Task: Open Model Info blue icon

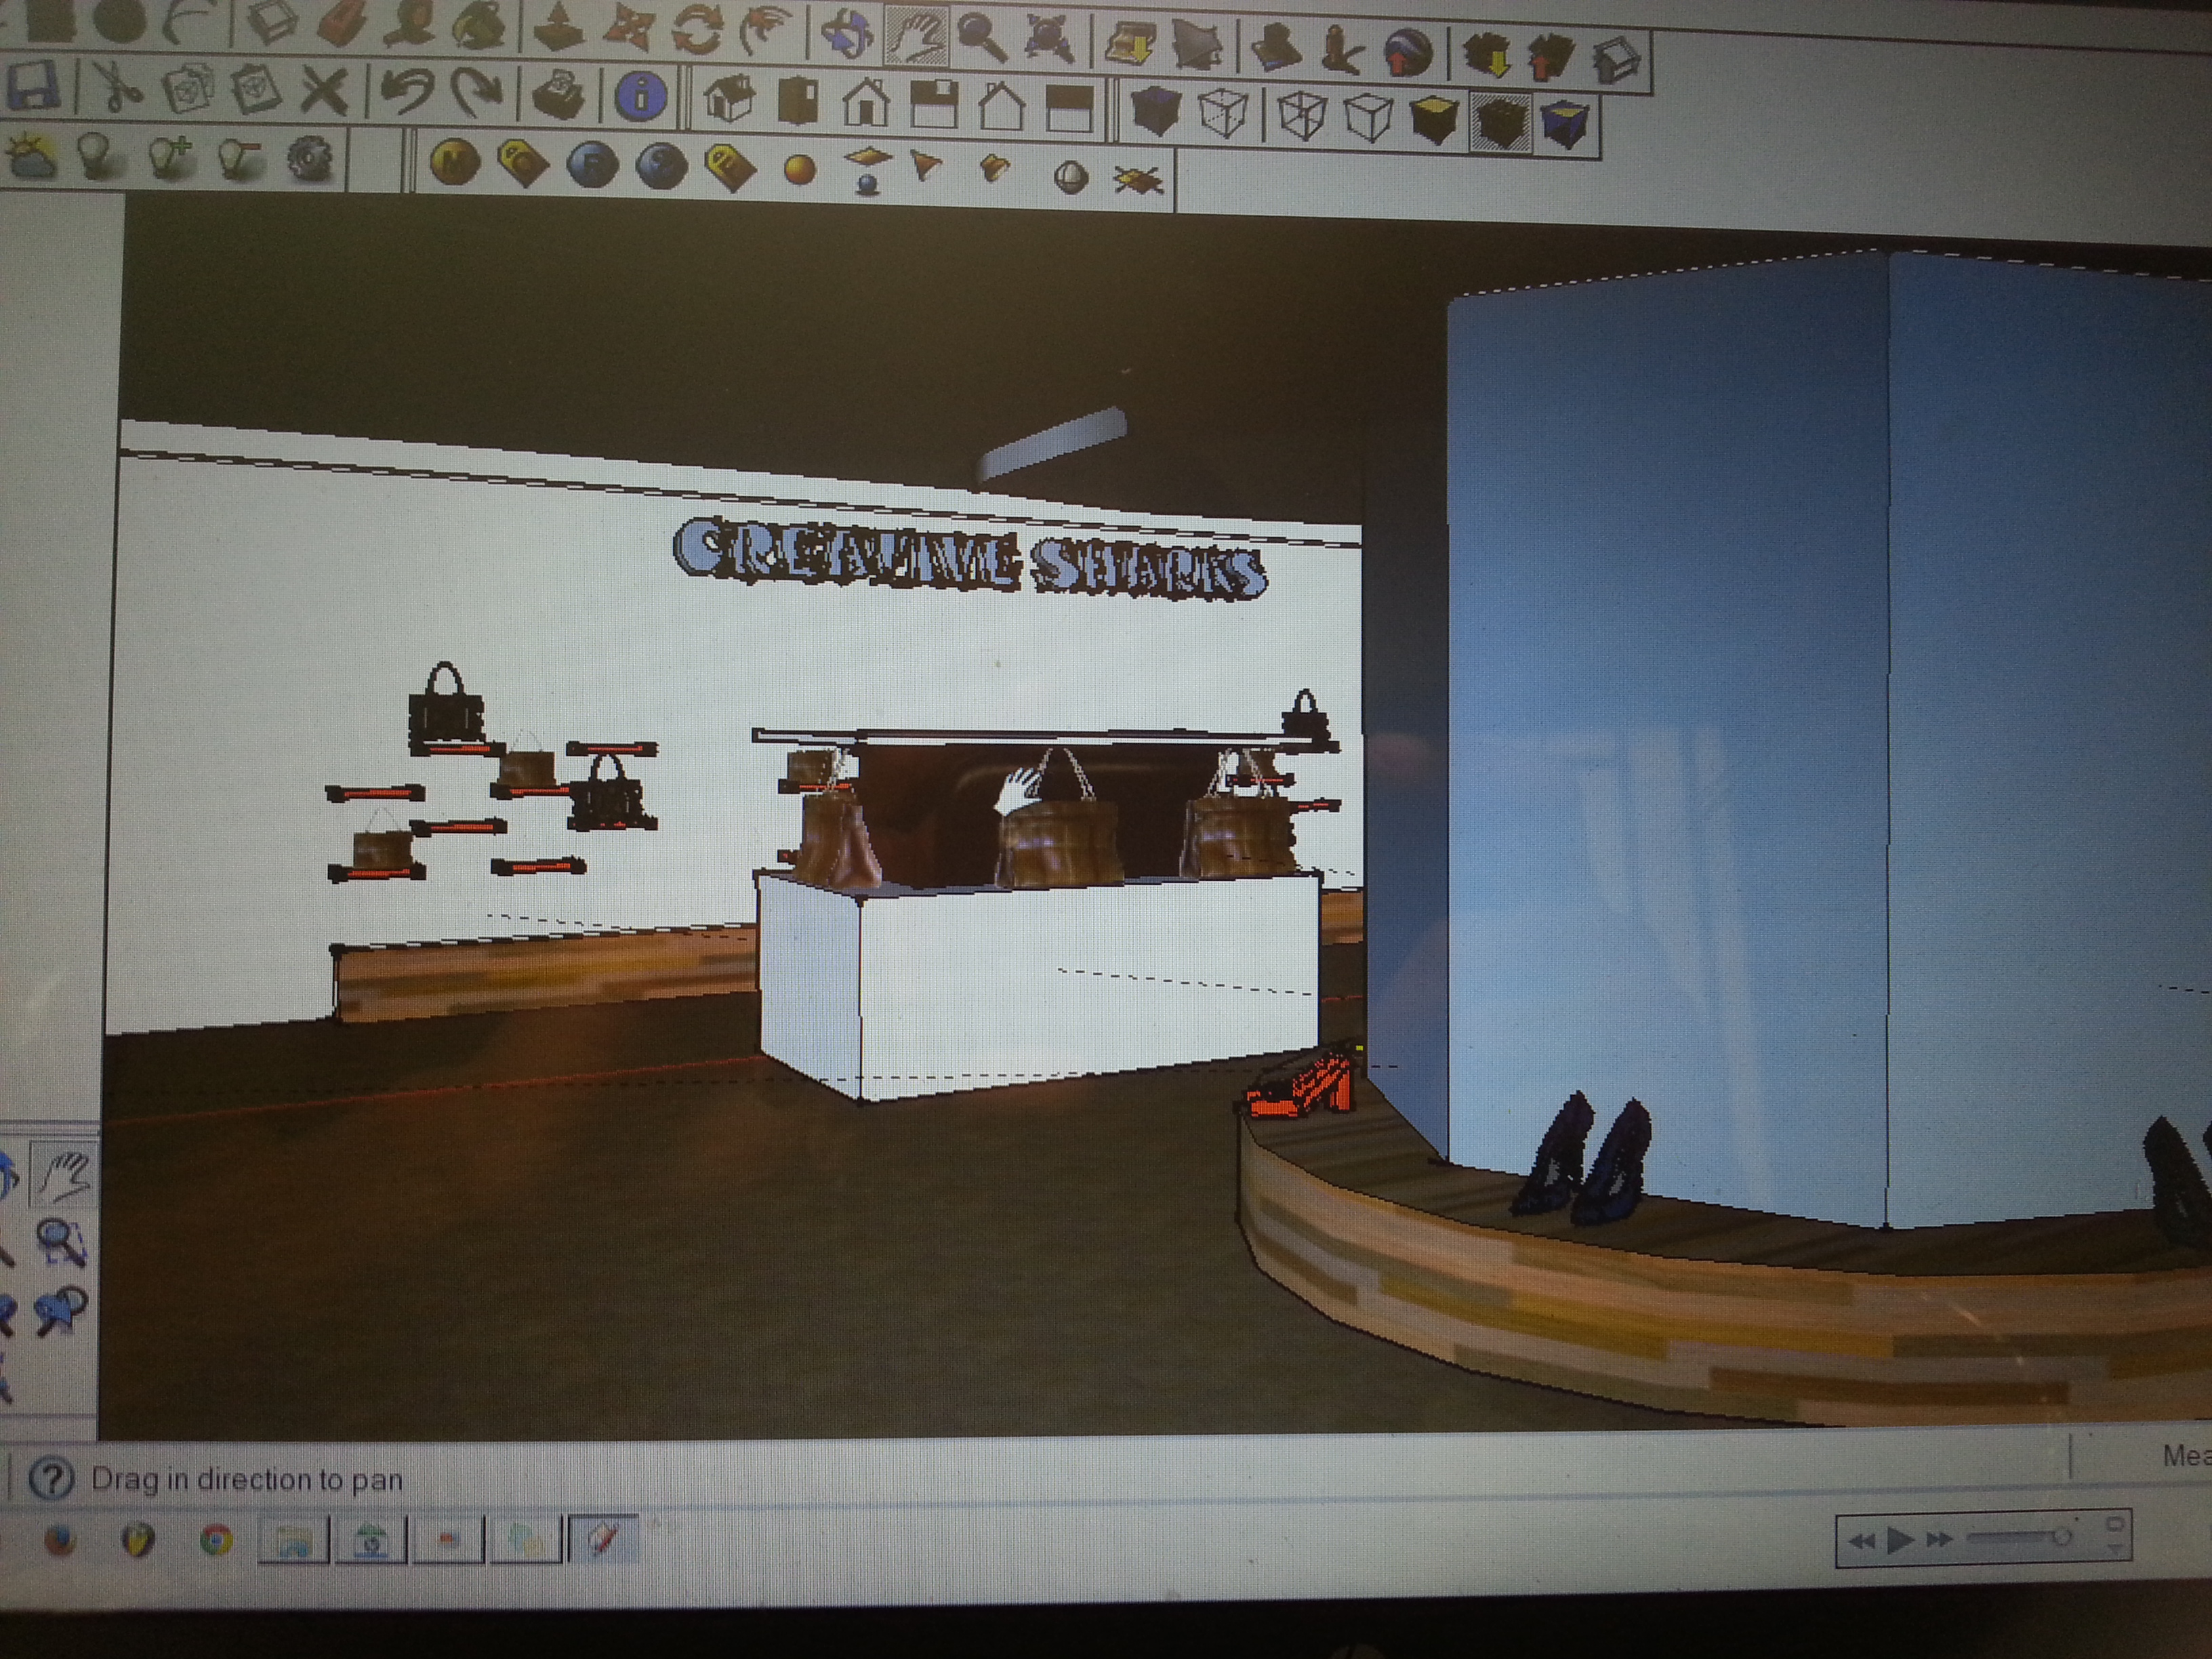Action: coord(640,97)
